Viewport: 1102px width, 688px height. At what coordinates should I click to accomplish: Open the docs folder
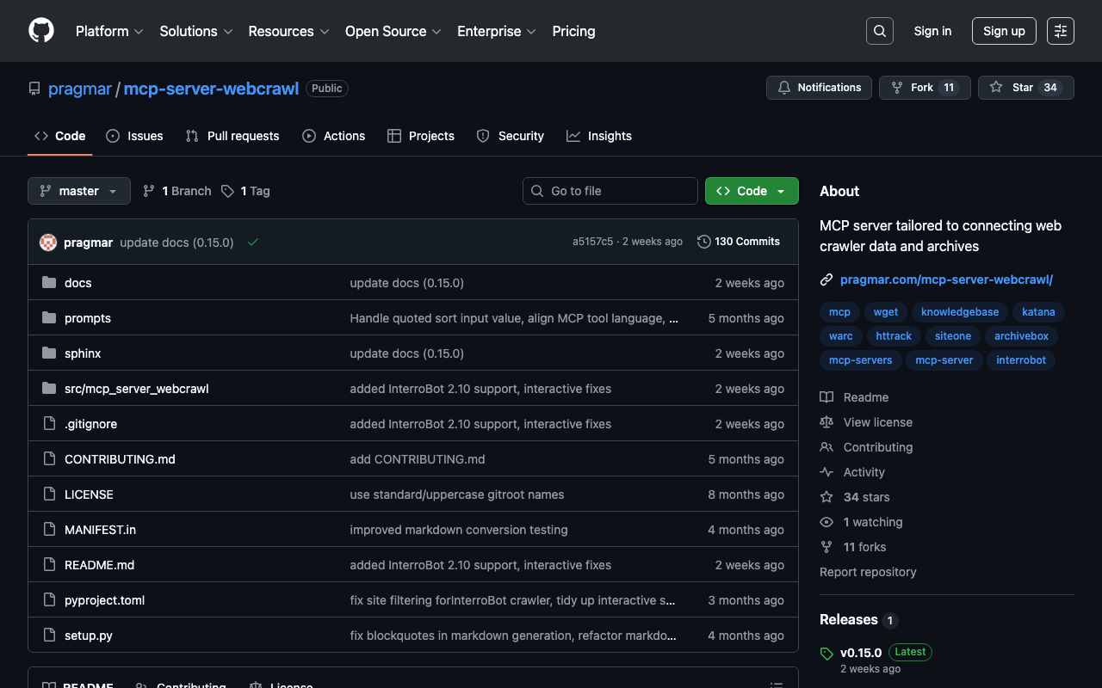[x=77, y=283]
